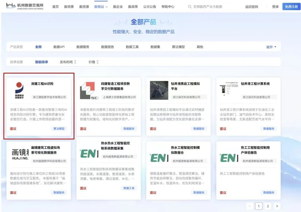Open 钻井液携岩工程模拟平台 title
Screen dimensions: 301x212
(185, 86)
